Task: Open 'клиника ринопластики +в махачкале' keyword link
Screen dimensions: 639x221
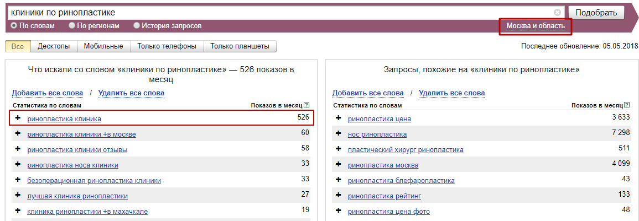Action: 87,212
